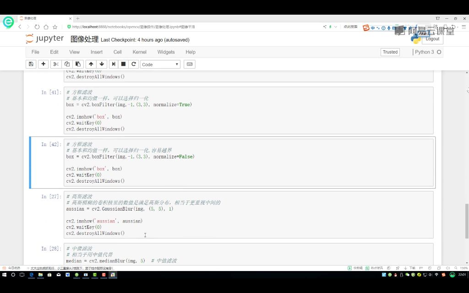Reload the page with the browser refresh icon

(37, 27)
